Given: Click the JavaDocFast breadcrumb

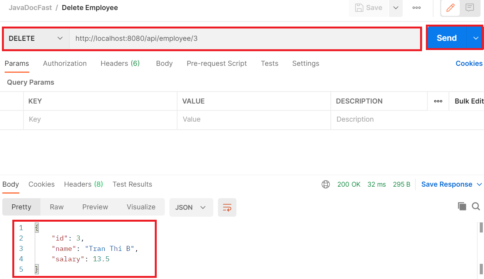Looking at the screenshot, I should coord(30,8).
